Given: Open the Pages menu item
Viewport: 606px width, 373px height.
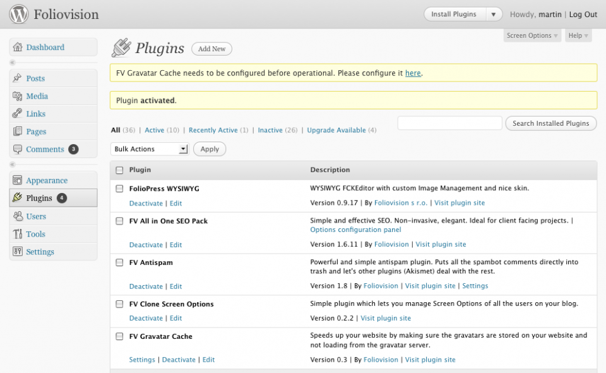Looking at the screenshot, I should [37, 131].
